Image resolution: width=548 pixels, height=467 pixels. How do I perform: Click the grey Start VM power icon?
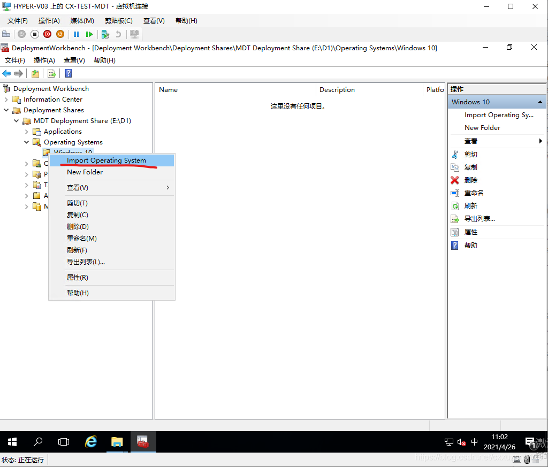tap(21, 34)
